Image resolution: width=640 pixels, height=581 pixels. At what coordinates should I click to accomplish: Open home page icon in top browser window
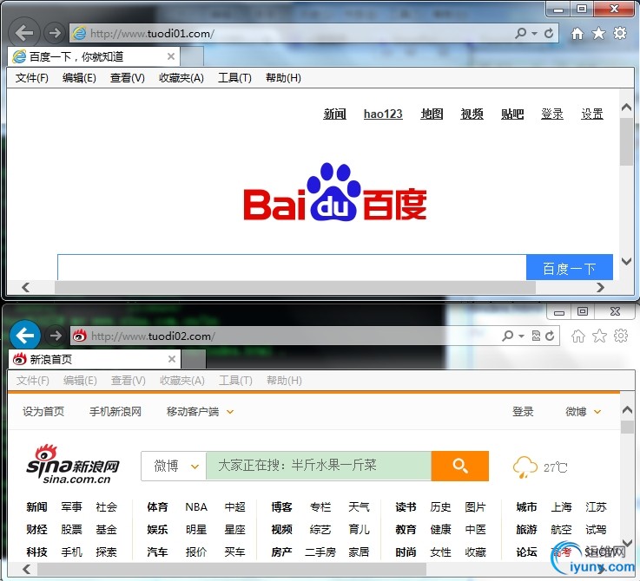[x=577, y=33]
